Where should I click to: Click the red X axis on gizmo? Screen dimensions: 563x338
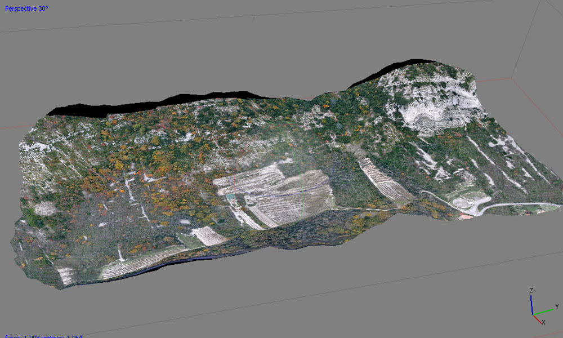point(538,318)
